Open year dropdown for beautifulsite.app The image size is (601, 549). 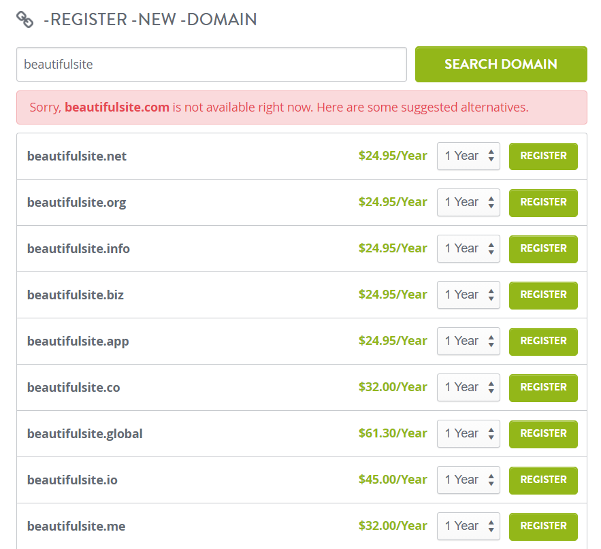468,341
